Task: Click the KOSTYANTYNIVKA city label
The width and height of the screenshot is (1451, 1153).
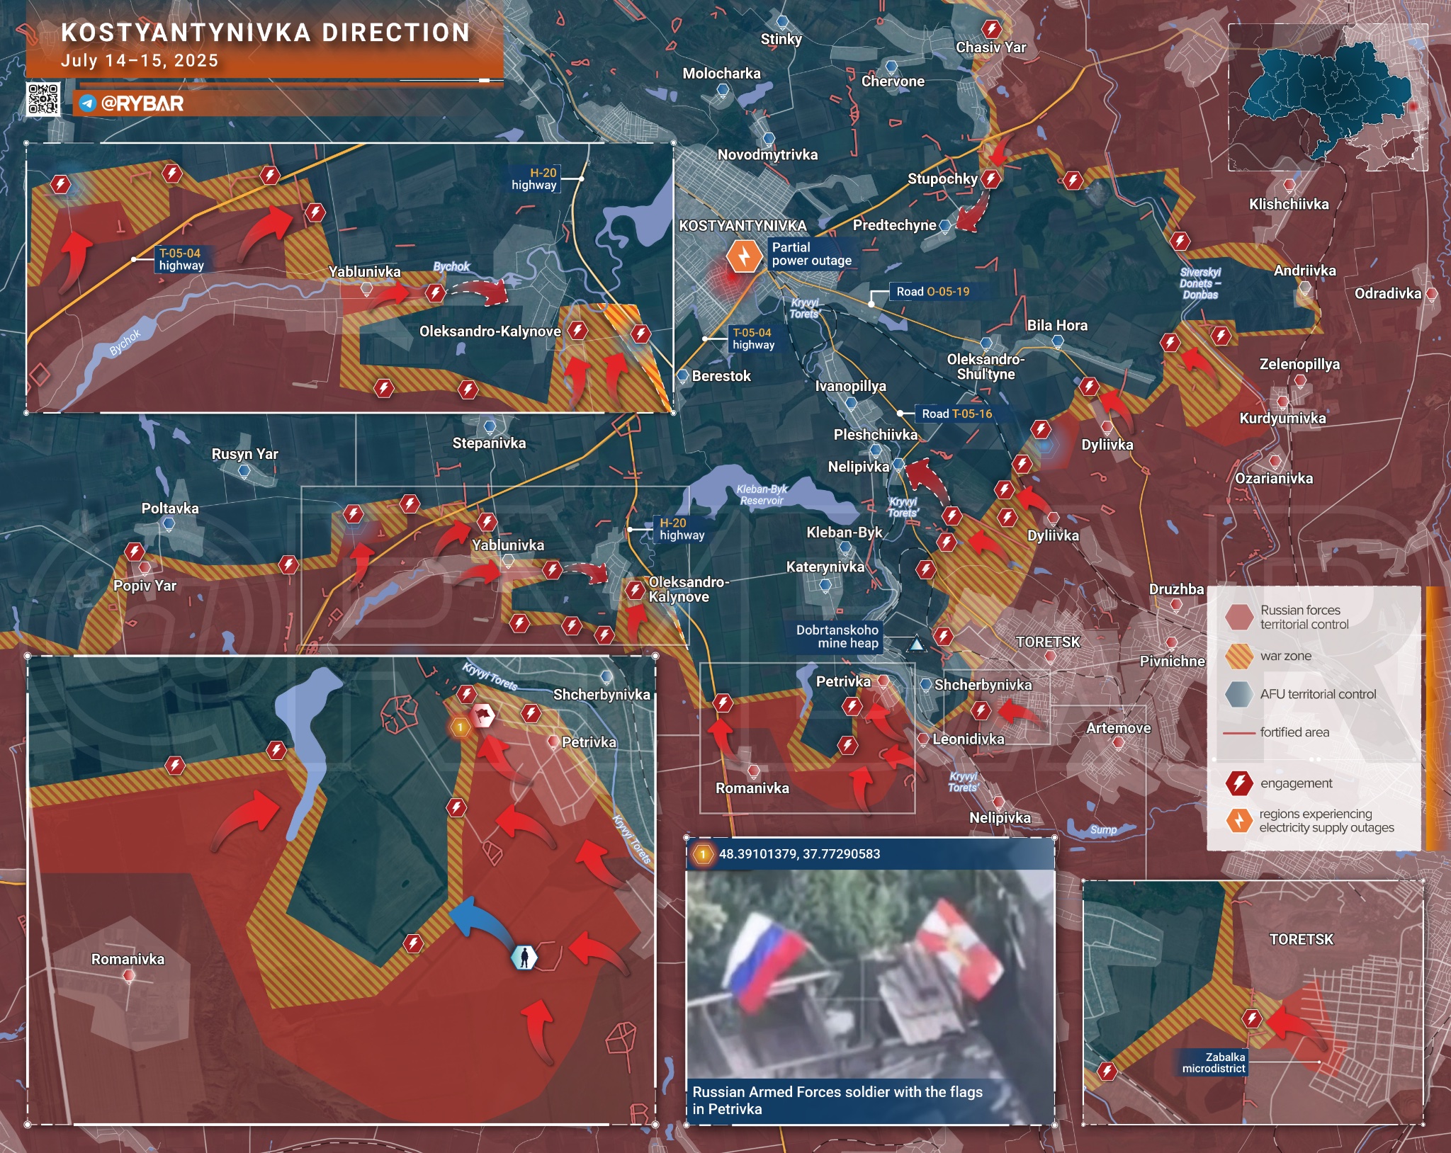Action: tap(743, 225)
